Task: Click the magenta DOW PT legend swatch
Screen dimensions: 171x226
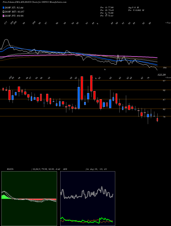Action: (3, 16)
